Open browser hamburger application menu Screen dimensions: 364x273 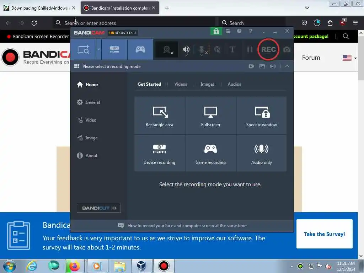355,23
